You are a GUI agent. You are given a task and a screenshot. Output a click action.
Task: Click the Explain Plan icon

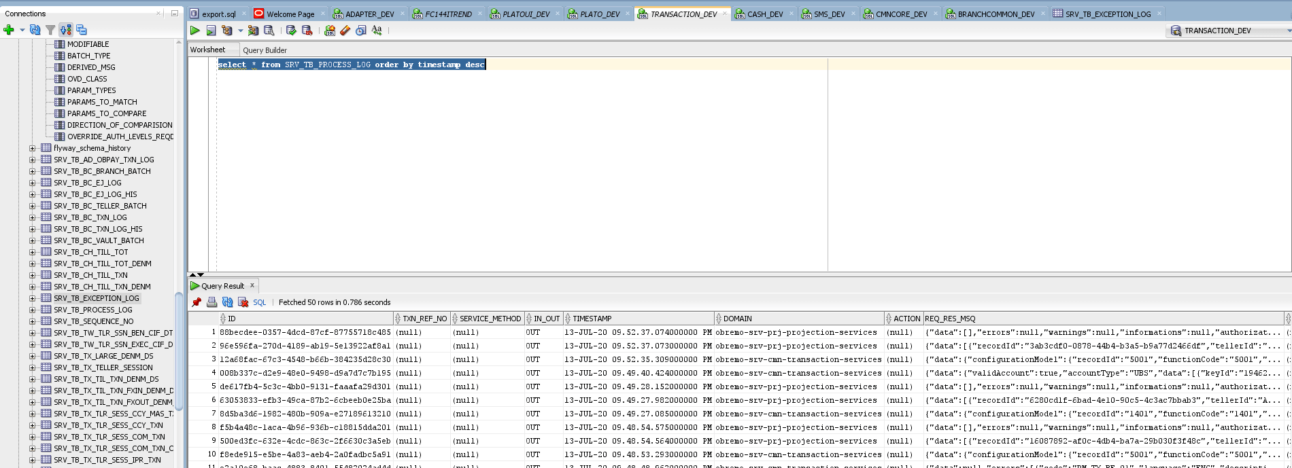coord(227,31)
